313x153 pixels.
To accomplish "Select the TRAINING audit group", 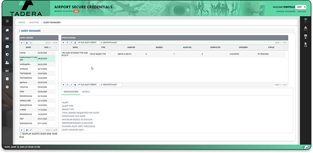I will [x=37, y=87].
